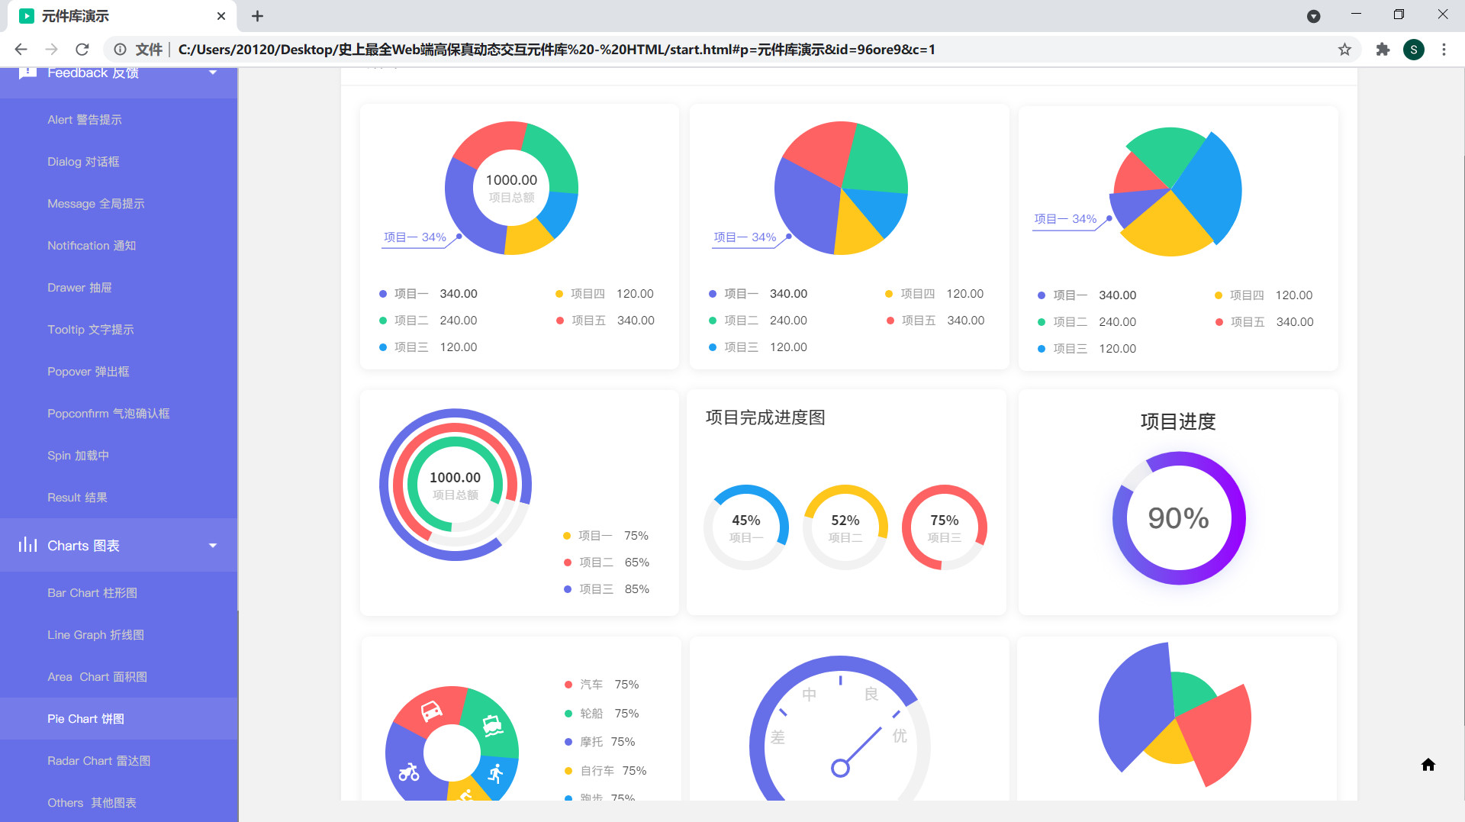1465x822 pixels.
Task: Click the running person icon in donut chart
Action: [x=496, y=773]
